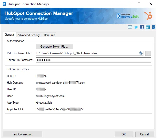Open the More Info tab
The image size is (157, 139).
coord(49,35)
